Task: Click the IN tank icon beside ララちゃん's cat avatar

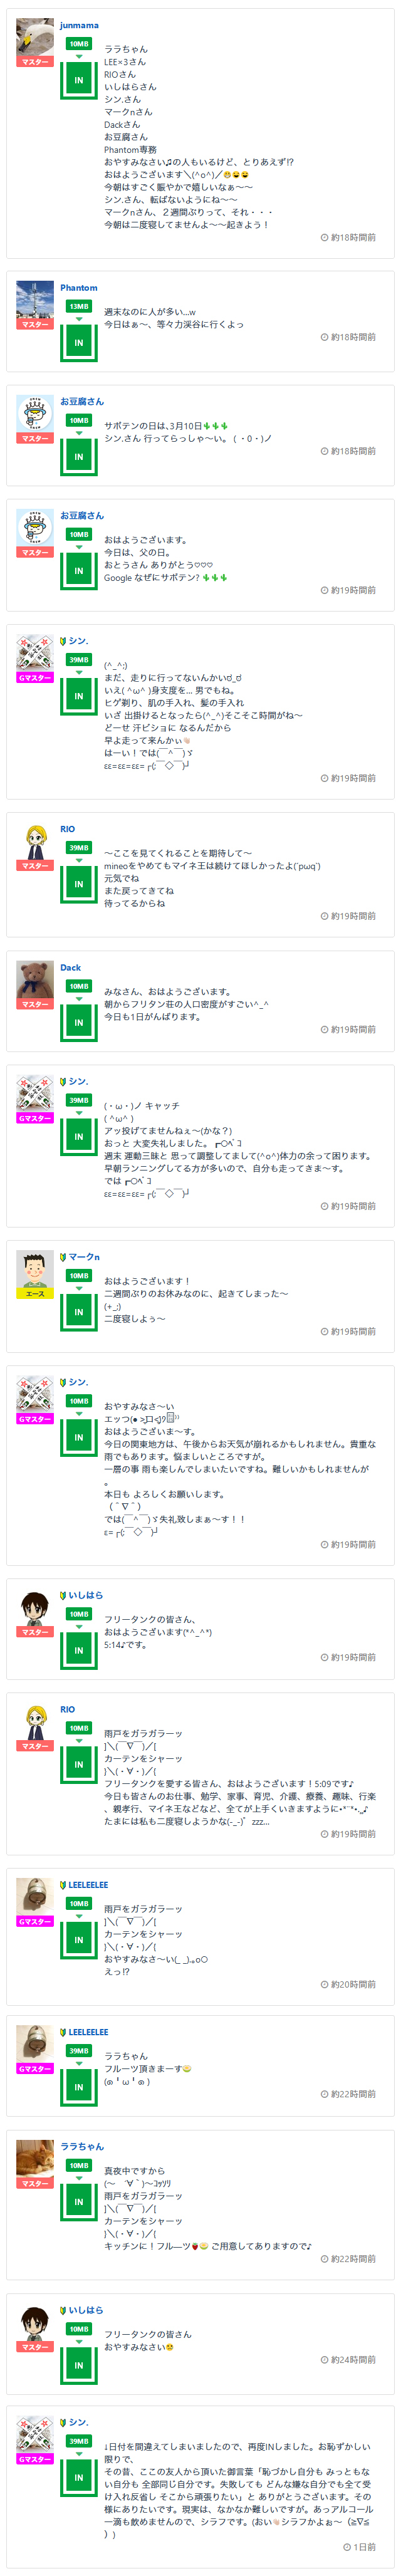Action: [x=79, y=2201]
